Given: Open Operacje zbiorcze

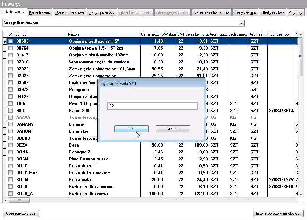Looking at the screenshot, I should coord(21,213).
